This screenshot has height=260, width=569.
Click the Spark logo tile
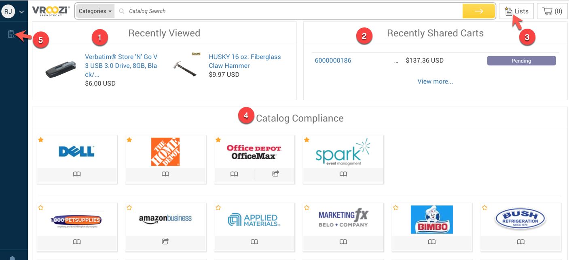[343, 152]
